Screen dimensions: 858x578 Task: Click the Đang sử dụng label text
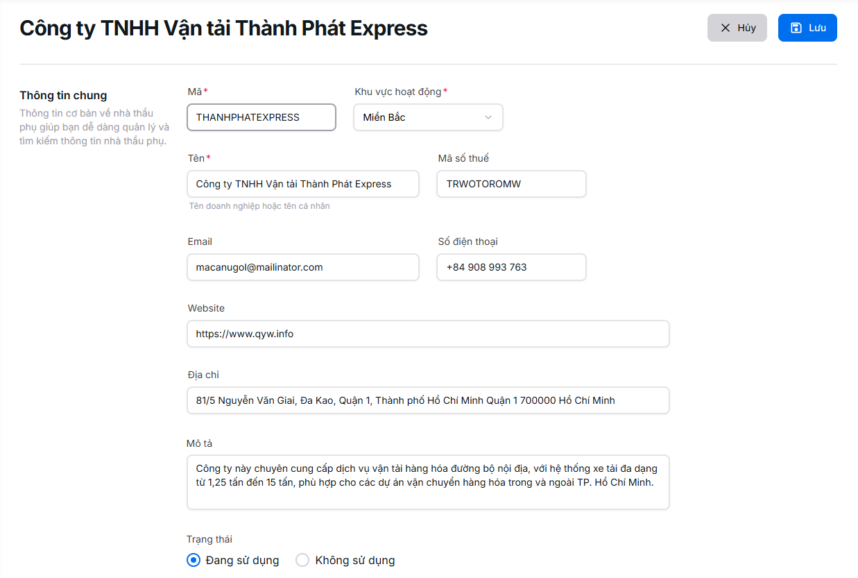point(243,560)
